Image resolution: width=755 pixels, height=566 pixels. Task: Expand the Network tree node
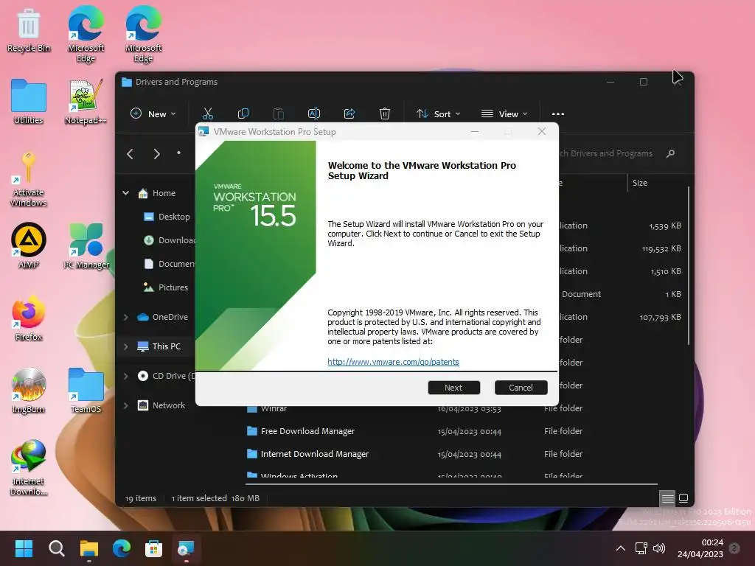click(x=125, y=406)
